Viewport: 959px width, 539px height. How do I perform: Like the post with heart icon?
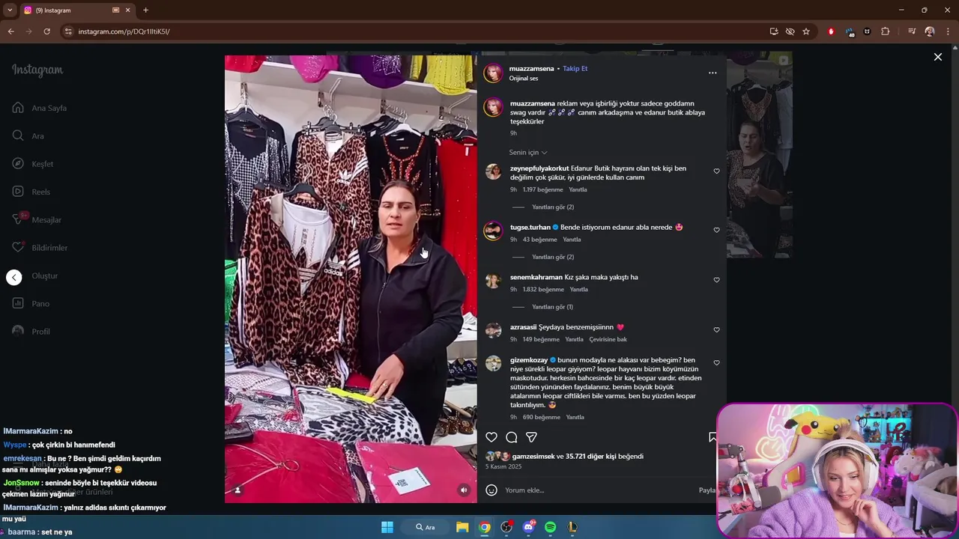tap(491, 437)
